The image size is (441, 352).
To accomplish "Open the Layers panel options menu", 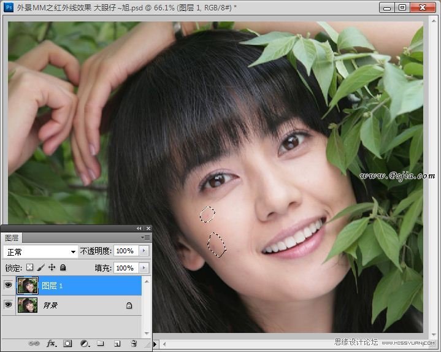I will (x=145, y=238).
